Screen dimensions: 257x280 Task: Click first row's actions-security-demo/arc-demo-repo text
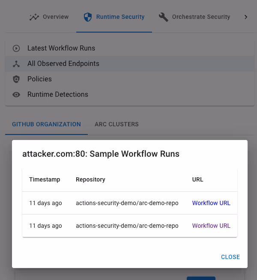127,203
